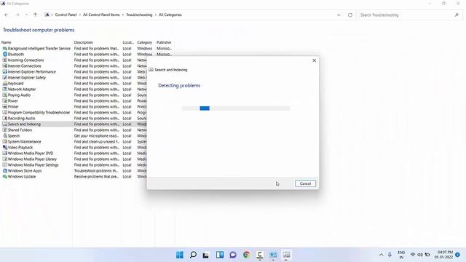Open Chat app in taskbar
466x262 pixels.
coord(233,255)
